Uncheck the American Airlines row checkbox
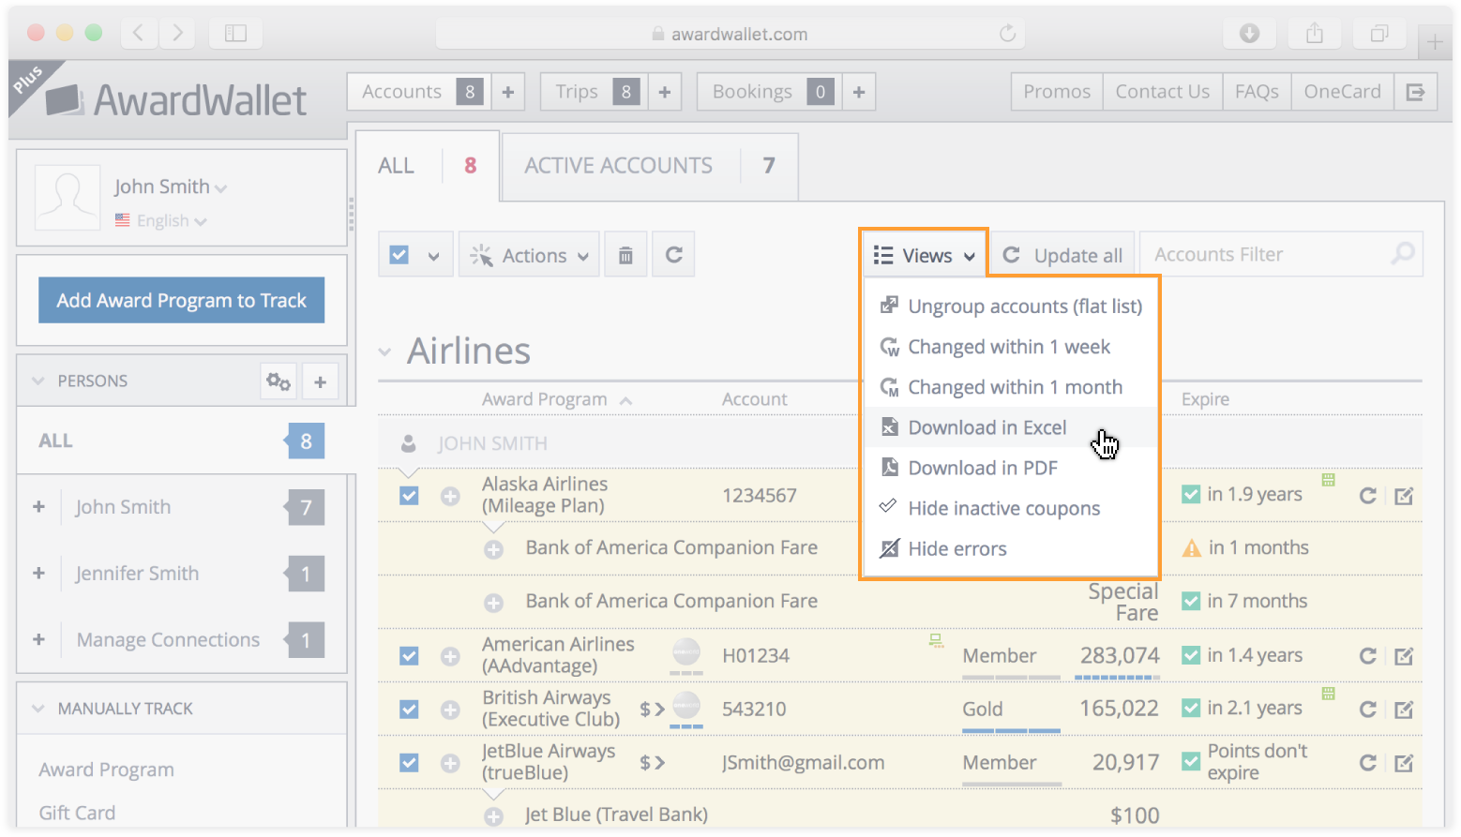This screenshot has height=837, width=1461. pos(409,656)
